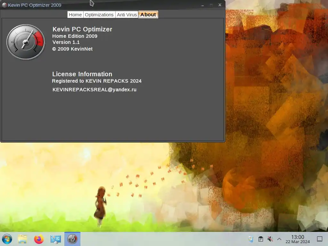Click the 'Kevin PC Optimizer' heading

coord(82,29)
